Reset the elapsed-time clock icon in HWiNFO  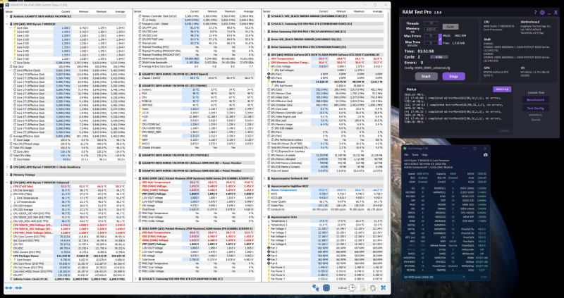(352, 287)
